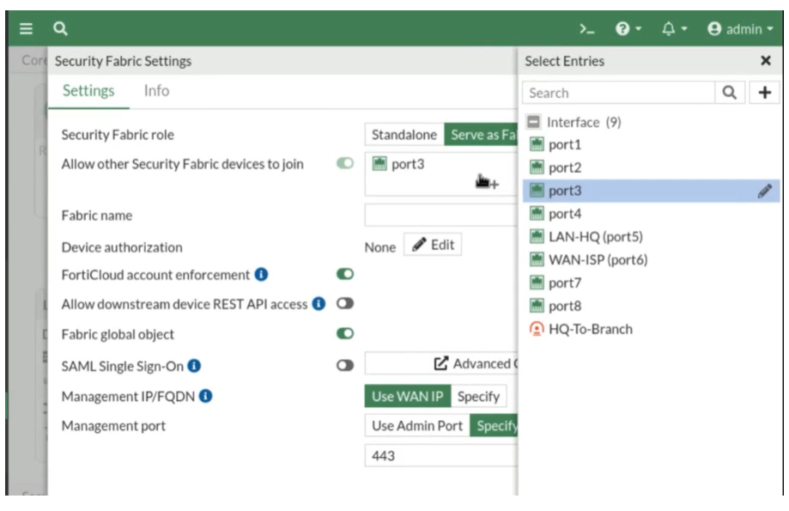This screenshot has width=789, height=511.
Task: Click the WAN-ISP (port6) interface icon
Action: pos(537,259)
